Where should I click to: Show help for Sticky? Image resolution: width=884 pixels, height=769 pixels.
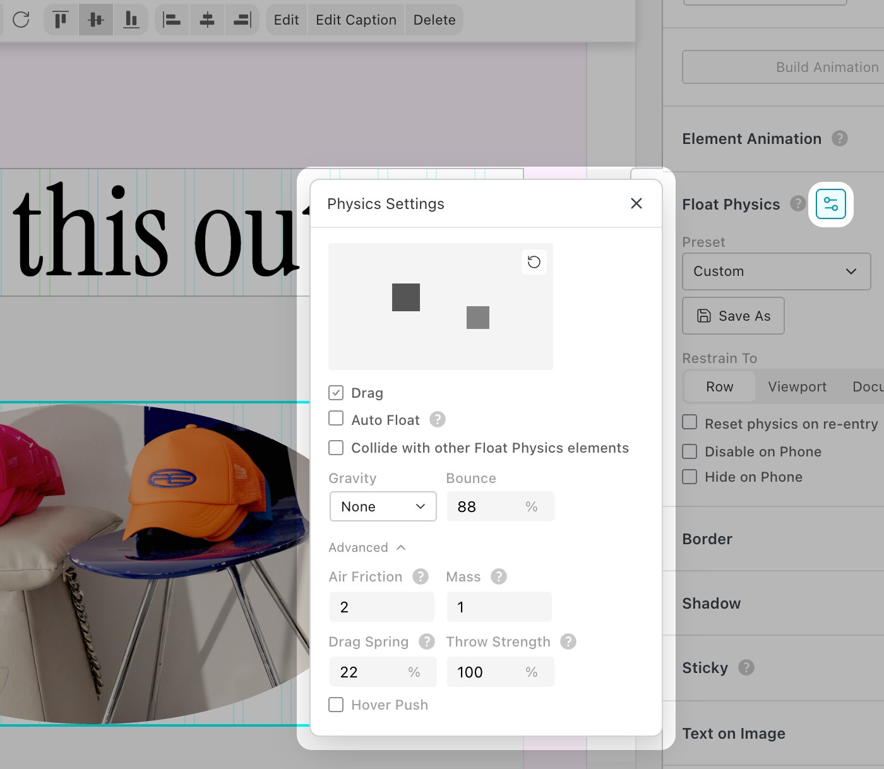coord(746,667)
